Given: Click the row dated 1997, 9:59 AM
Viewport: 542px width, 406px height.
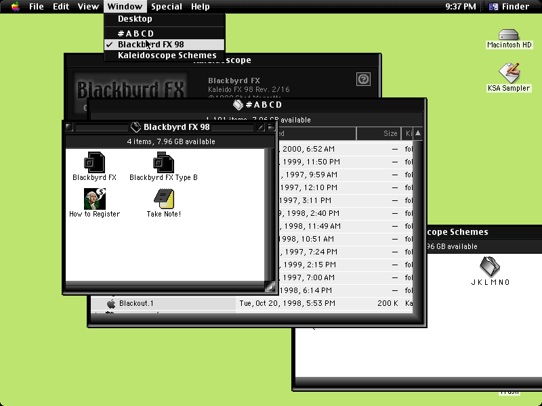Looking at the screenshot, I should pyautogui.click(x=345, y=175).
